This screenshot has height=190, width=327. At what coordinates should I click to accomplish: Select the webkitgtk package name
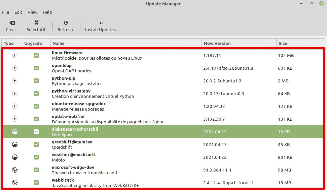tap(63, 180)
